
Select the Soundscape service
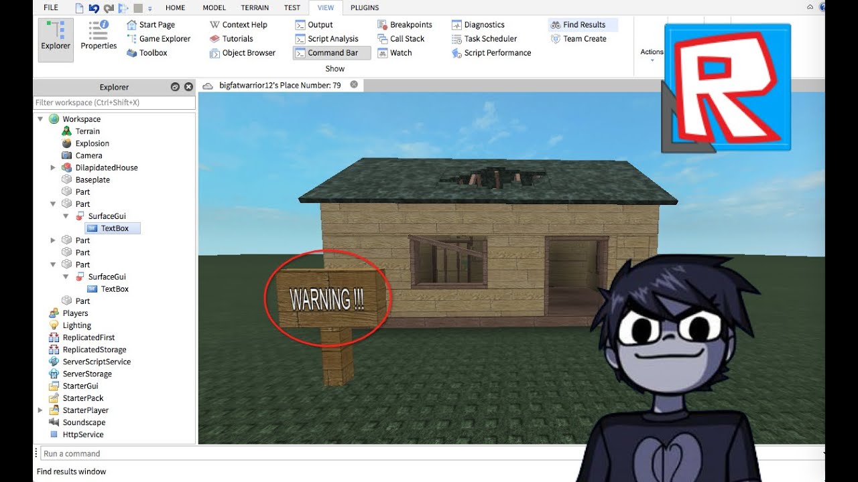tap(77, 422)
